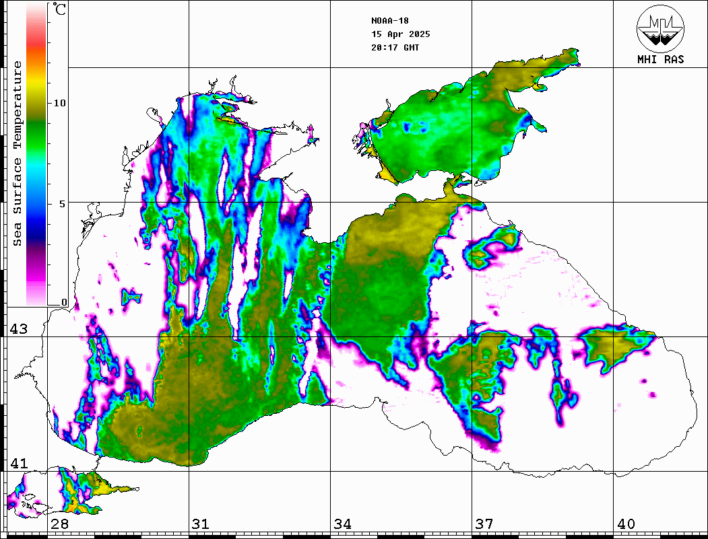Click the '5' value on temperature scale
Viewport: 708px width, 539px height.
tap(63, 204)
